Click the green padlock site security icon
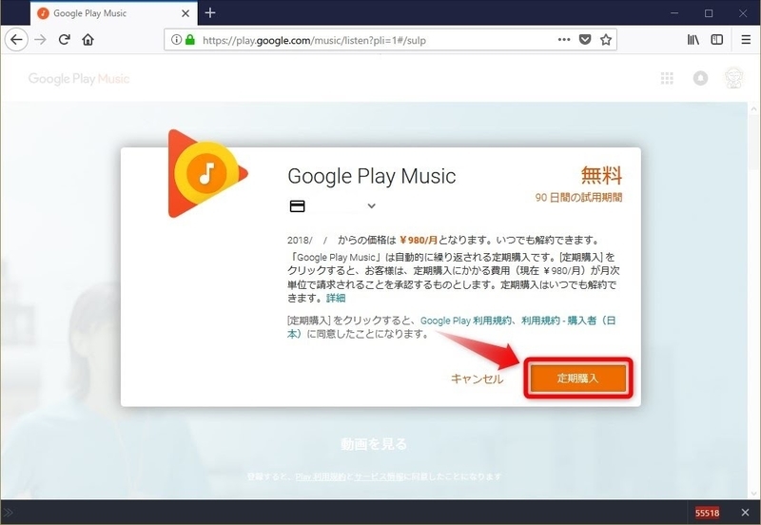761x525 pixels. pos(190,40)
